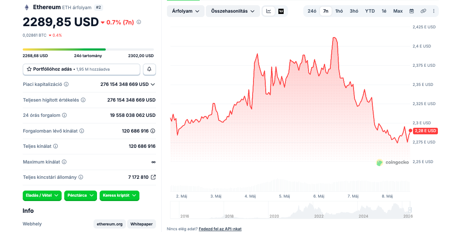Click the 24ó tartomány range bar
The width and height of the screenshot is (458, 232).
[88, 50]
